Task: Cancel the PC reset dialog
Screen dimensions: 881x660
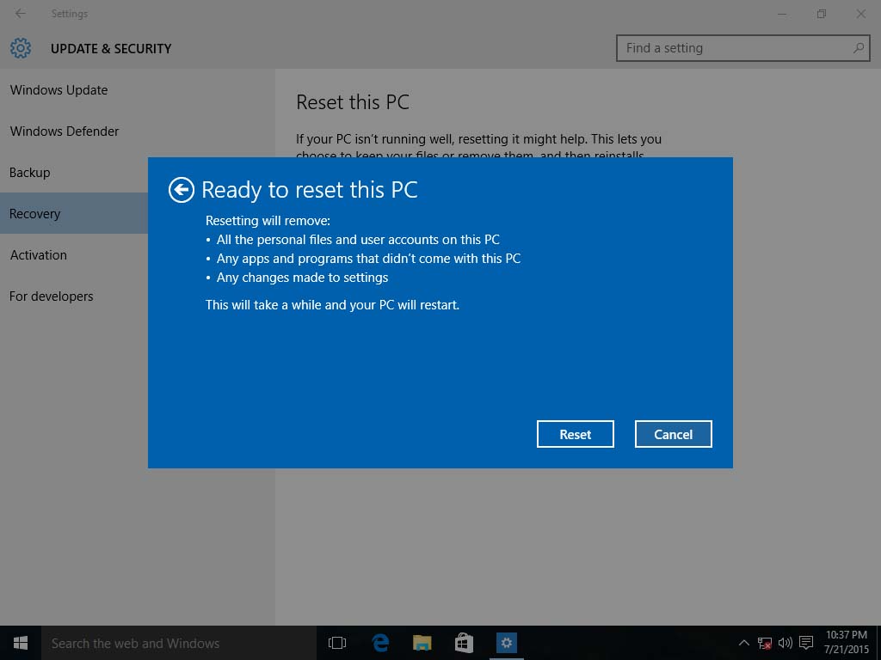Action: [x=673, y=434]
